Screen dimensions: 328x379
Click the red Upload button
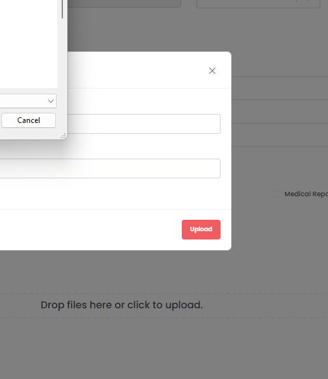click(x=201, y=229)
